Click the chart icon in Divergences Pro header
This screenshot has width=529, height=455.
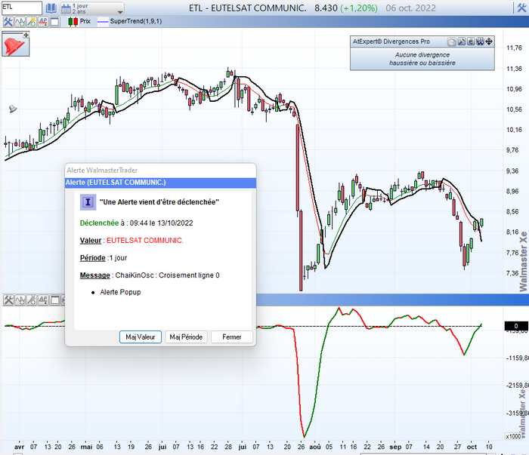coord(480,42)
